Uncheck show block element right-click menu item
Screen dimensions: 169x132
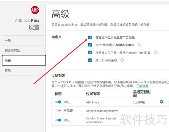coord(90,45)
